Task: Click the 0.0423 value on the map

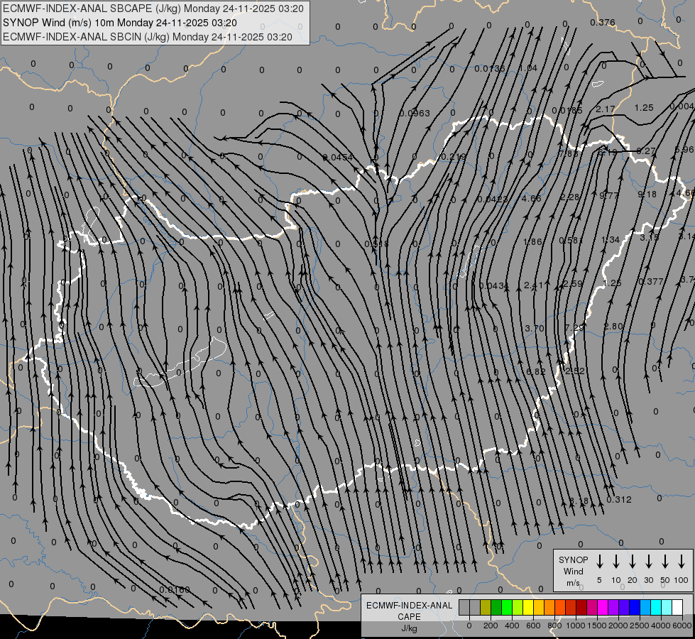Action: [x=493, y=199]
